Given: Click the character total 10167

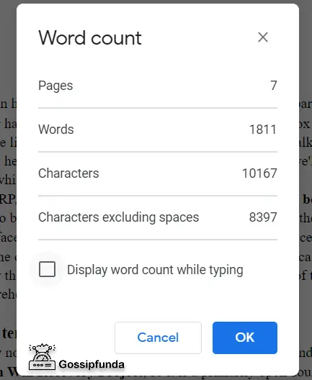Looking at the screenshot, I should click(x=259, y=173).
